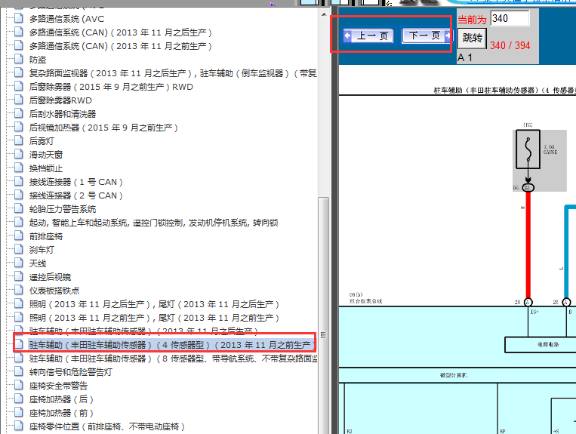Click the up arrow of the tree scrollbar
This screenshot has height=434, width=576.
[324, 14]
